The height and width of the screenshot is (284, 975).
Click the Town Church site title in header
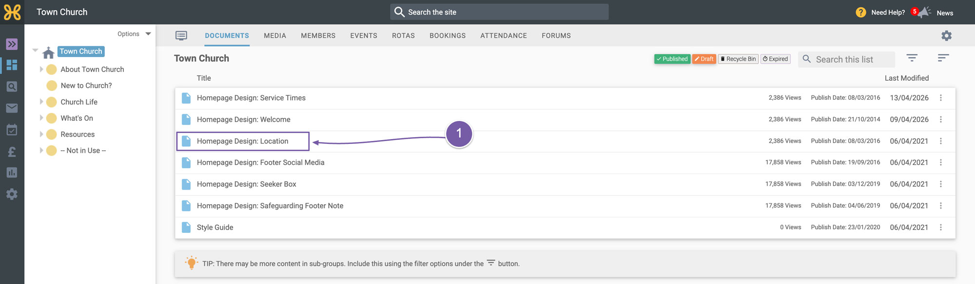pyautogui.click(x=62, y=12)
